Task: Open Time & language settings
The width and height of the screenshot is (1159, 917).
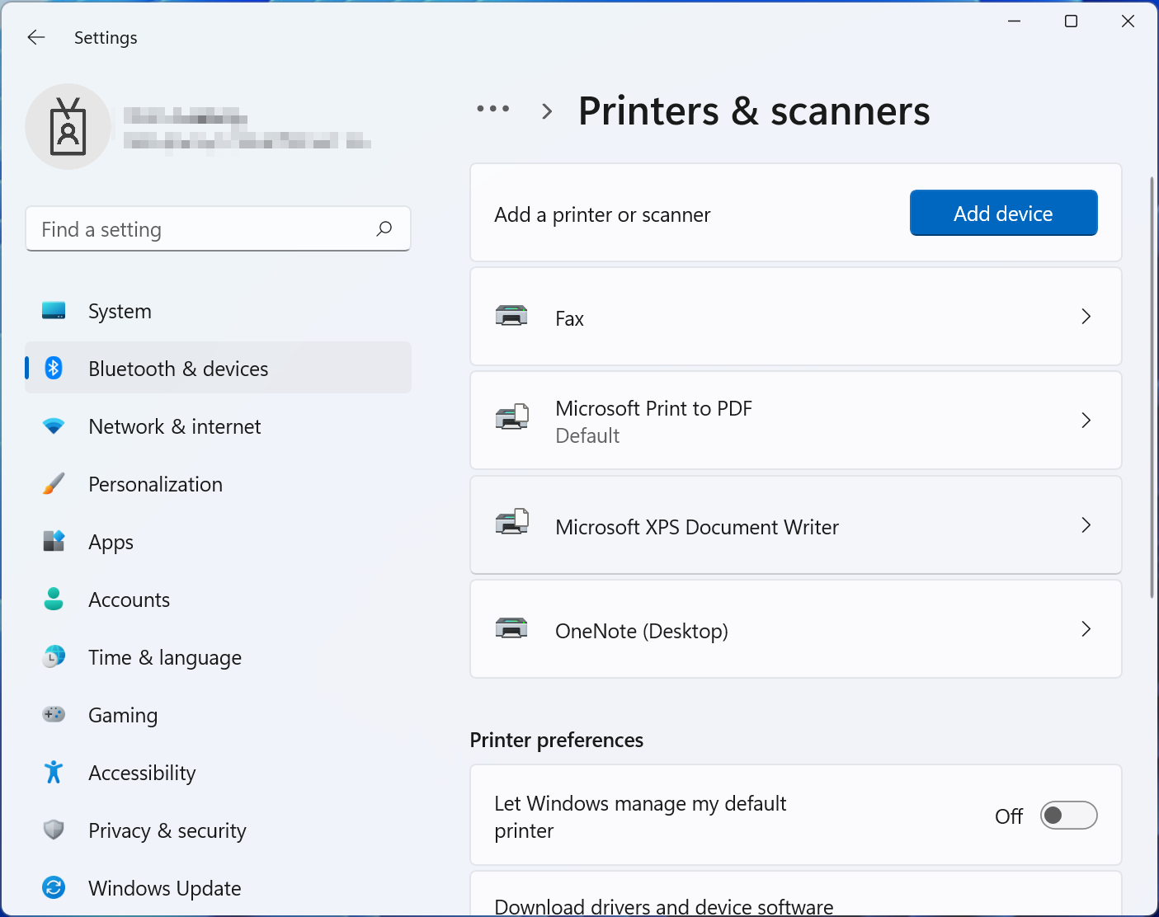Action: click(218, 657)
